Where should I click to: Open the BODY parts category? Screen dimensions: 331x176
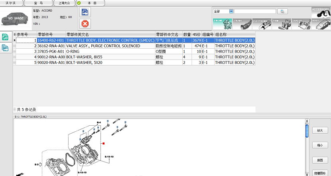[x=321, y=24]
